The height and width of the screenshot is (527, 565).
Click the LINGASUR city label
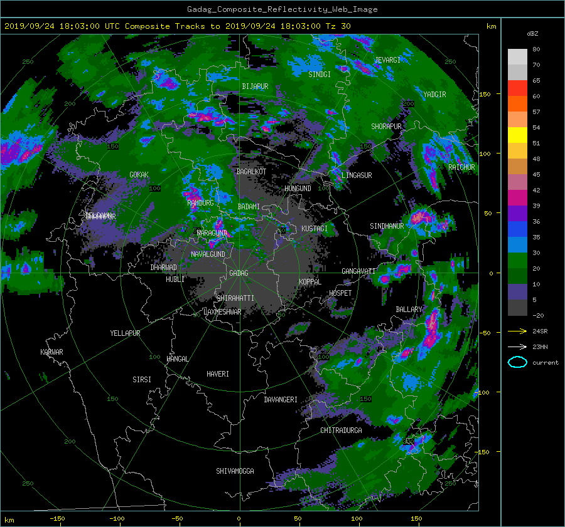(x=357, y=175)
